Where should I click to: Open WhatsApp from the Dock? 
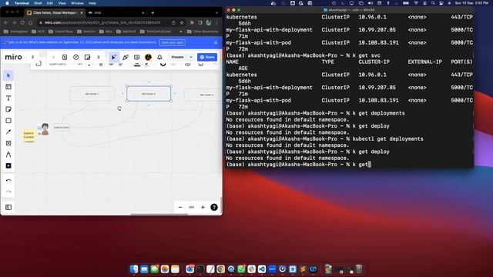tap(241, 269)
